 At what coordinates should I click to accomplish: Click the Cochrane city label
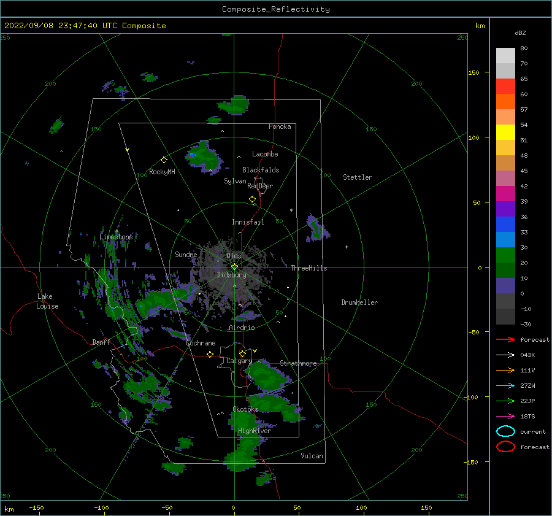(201, 343)
